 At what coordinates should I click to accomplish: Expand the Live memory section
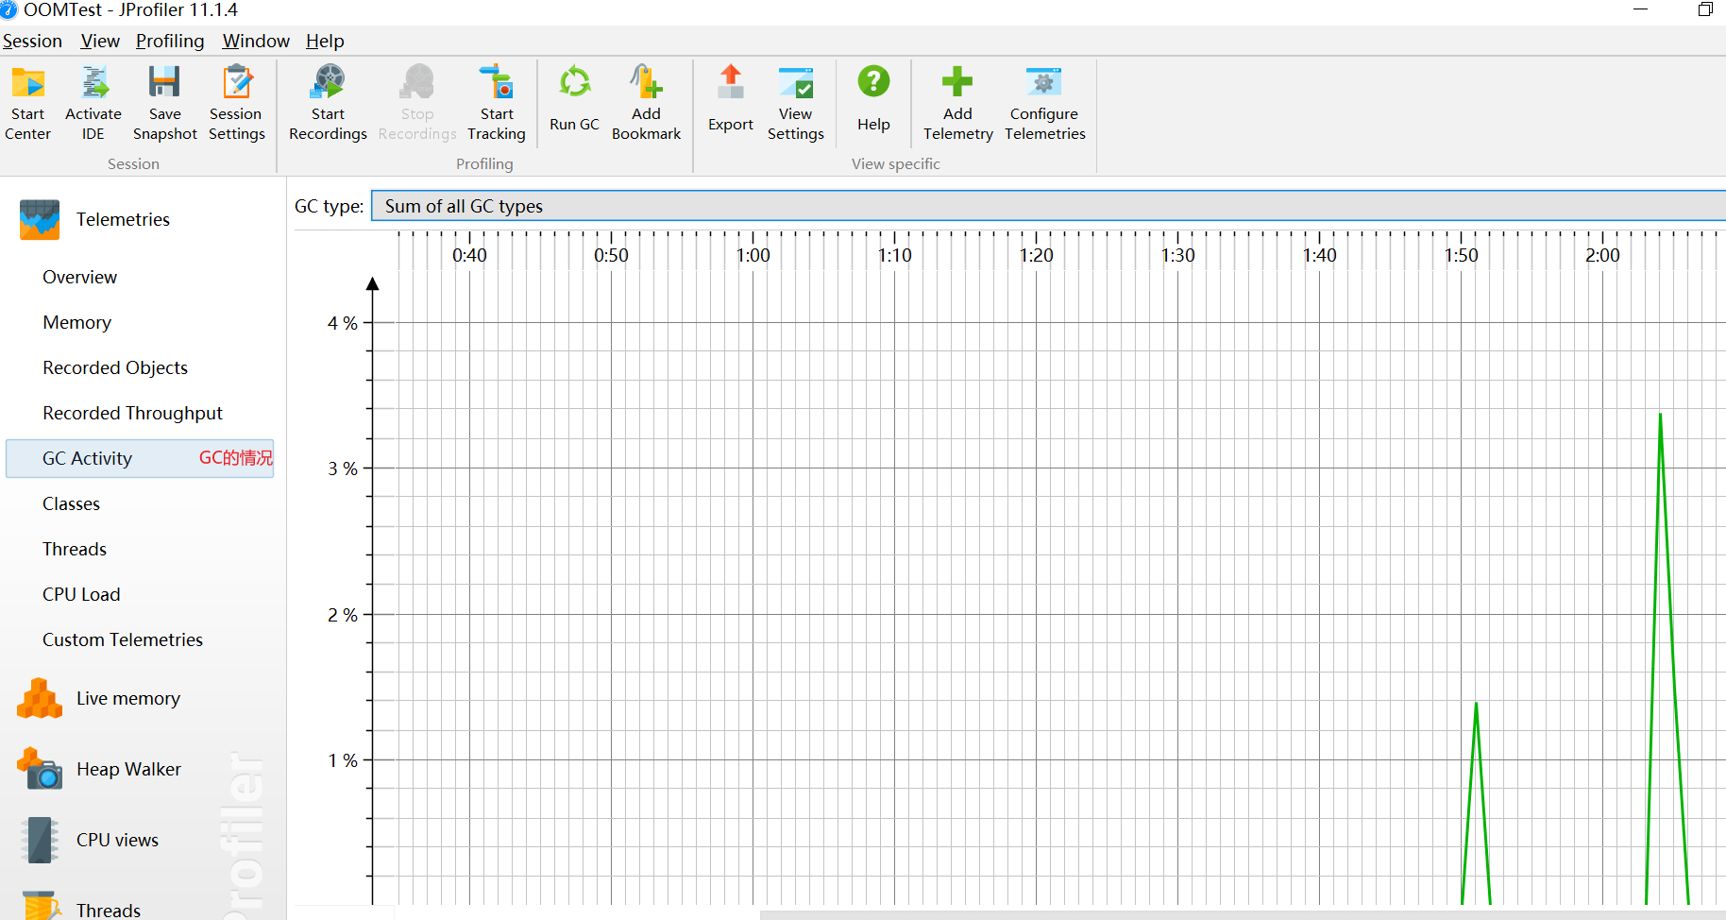[x=127, y=698]
